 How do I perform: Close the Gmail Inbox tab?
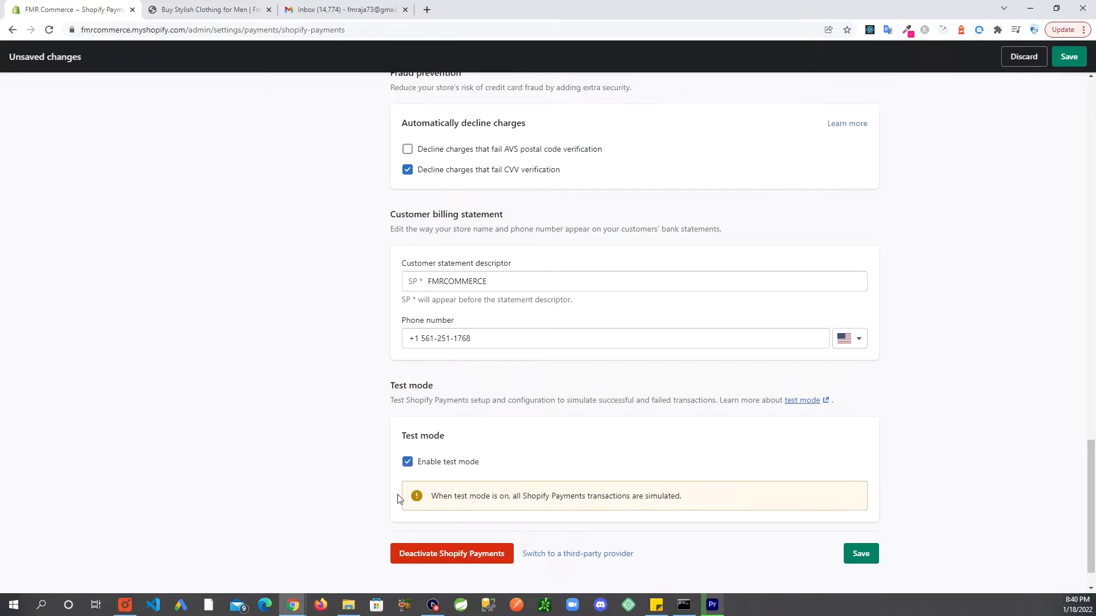tap(405, 10)
